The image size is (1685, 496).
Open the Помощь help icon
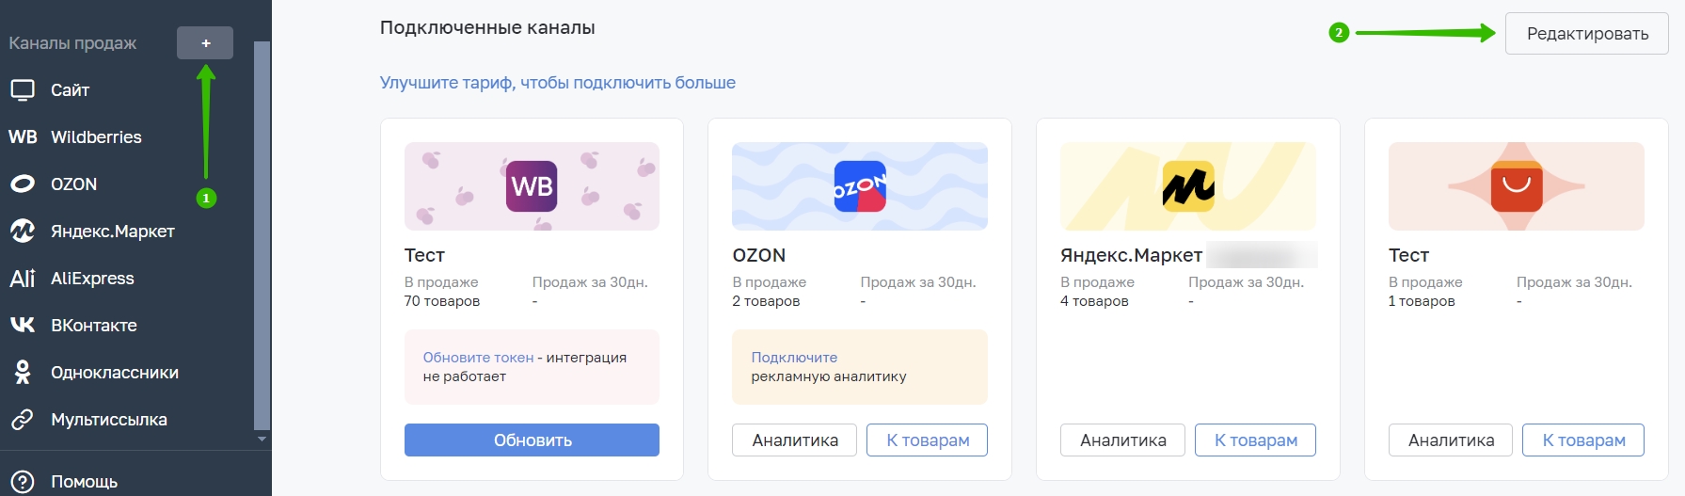point(23,482)
